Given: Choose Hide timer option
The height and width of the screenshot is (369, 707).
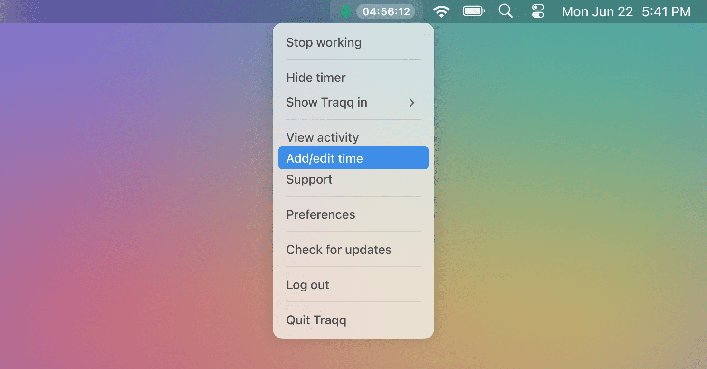Looking at the screenshot, I should point(353,78).
